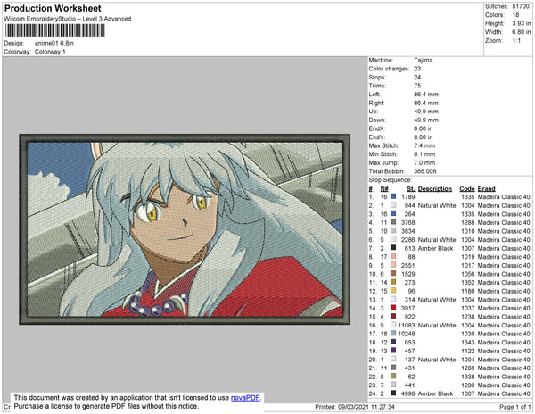Click the red swatch in stop row 14
This screenshot has height=414, width=535.
pyautogui.click(x=393, y=308)
